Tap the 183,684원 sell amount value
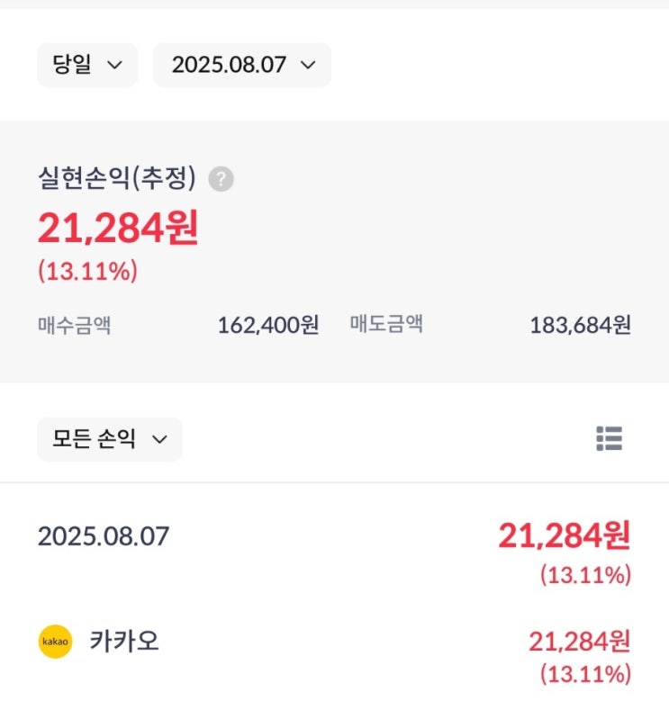 (x=580, y=325)
